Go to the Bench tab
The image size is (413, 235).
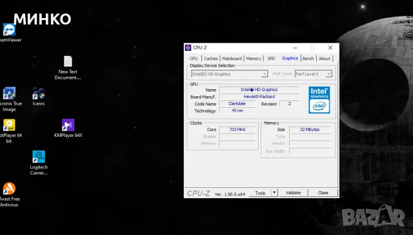tap(308, 59)
